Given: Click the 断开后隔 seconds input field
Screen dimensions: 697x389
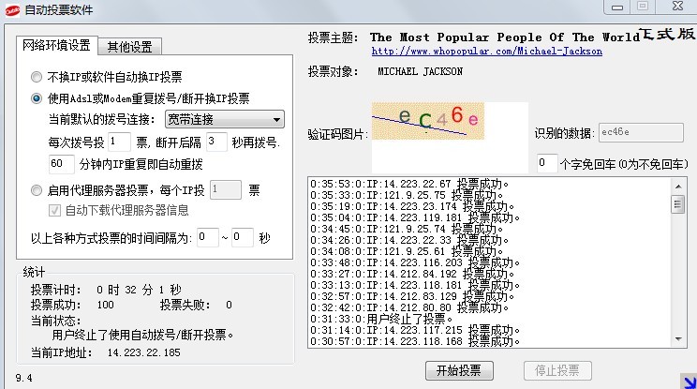Looking at the screenshot, I should pyautogui.click(x=216, y=142).
